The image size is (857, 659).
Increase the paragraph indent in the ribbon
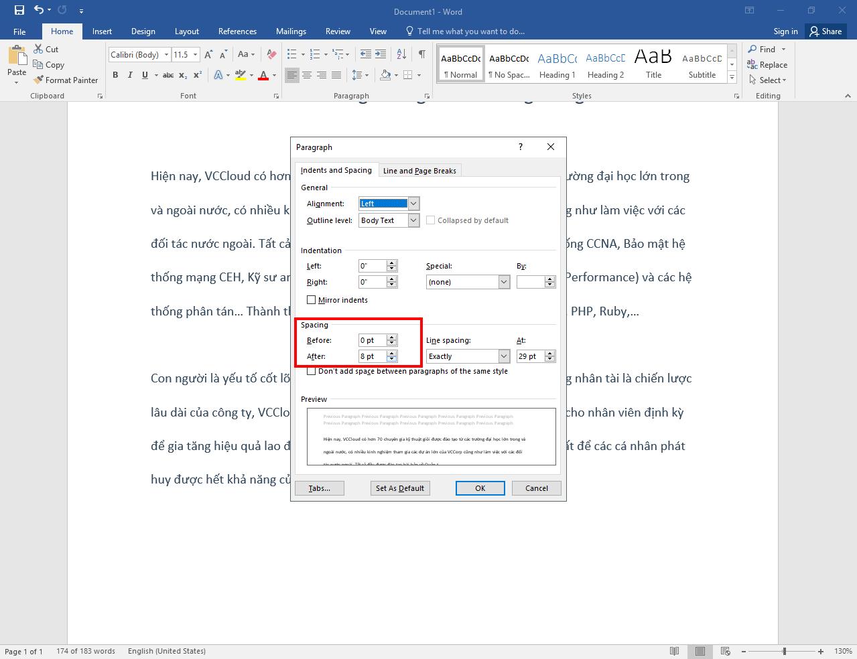[381, 54]
